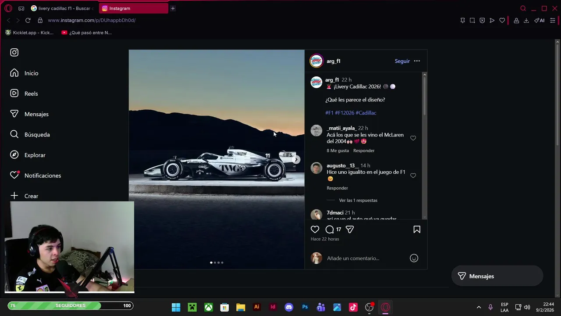Take a snapshot with toolbar icon
561x316 pixels.
coord(472,20)
